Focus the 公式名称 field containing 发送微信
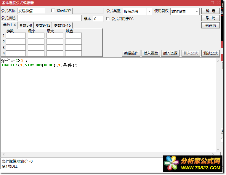 [31, 11]
